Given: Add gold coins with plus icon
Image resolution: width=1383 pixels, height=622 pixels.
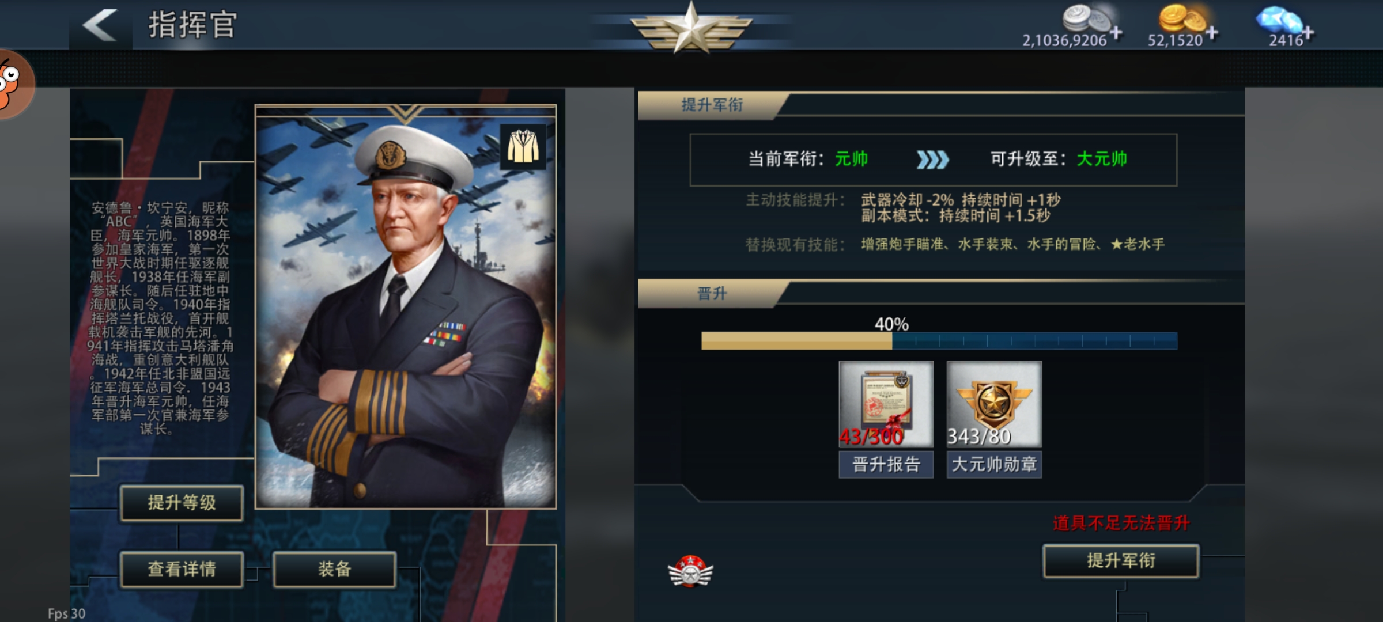Looking at the screenshot, I should click(1212, 33).
